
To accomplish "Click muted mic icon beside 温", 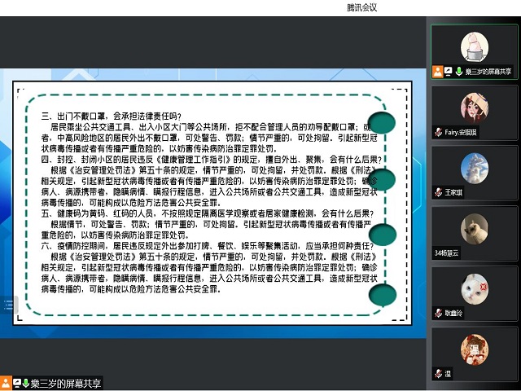I will (x=439, y=373).
